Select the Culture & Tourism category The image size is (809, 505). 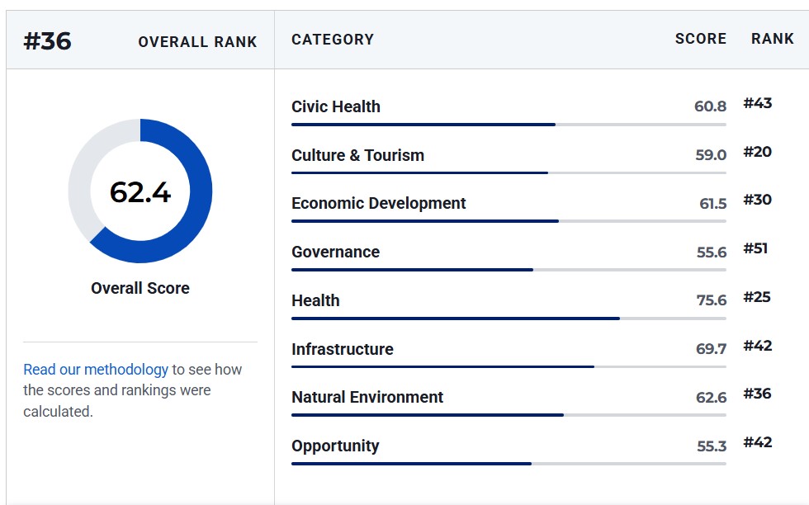357,155
